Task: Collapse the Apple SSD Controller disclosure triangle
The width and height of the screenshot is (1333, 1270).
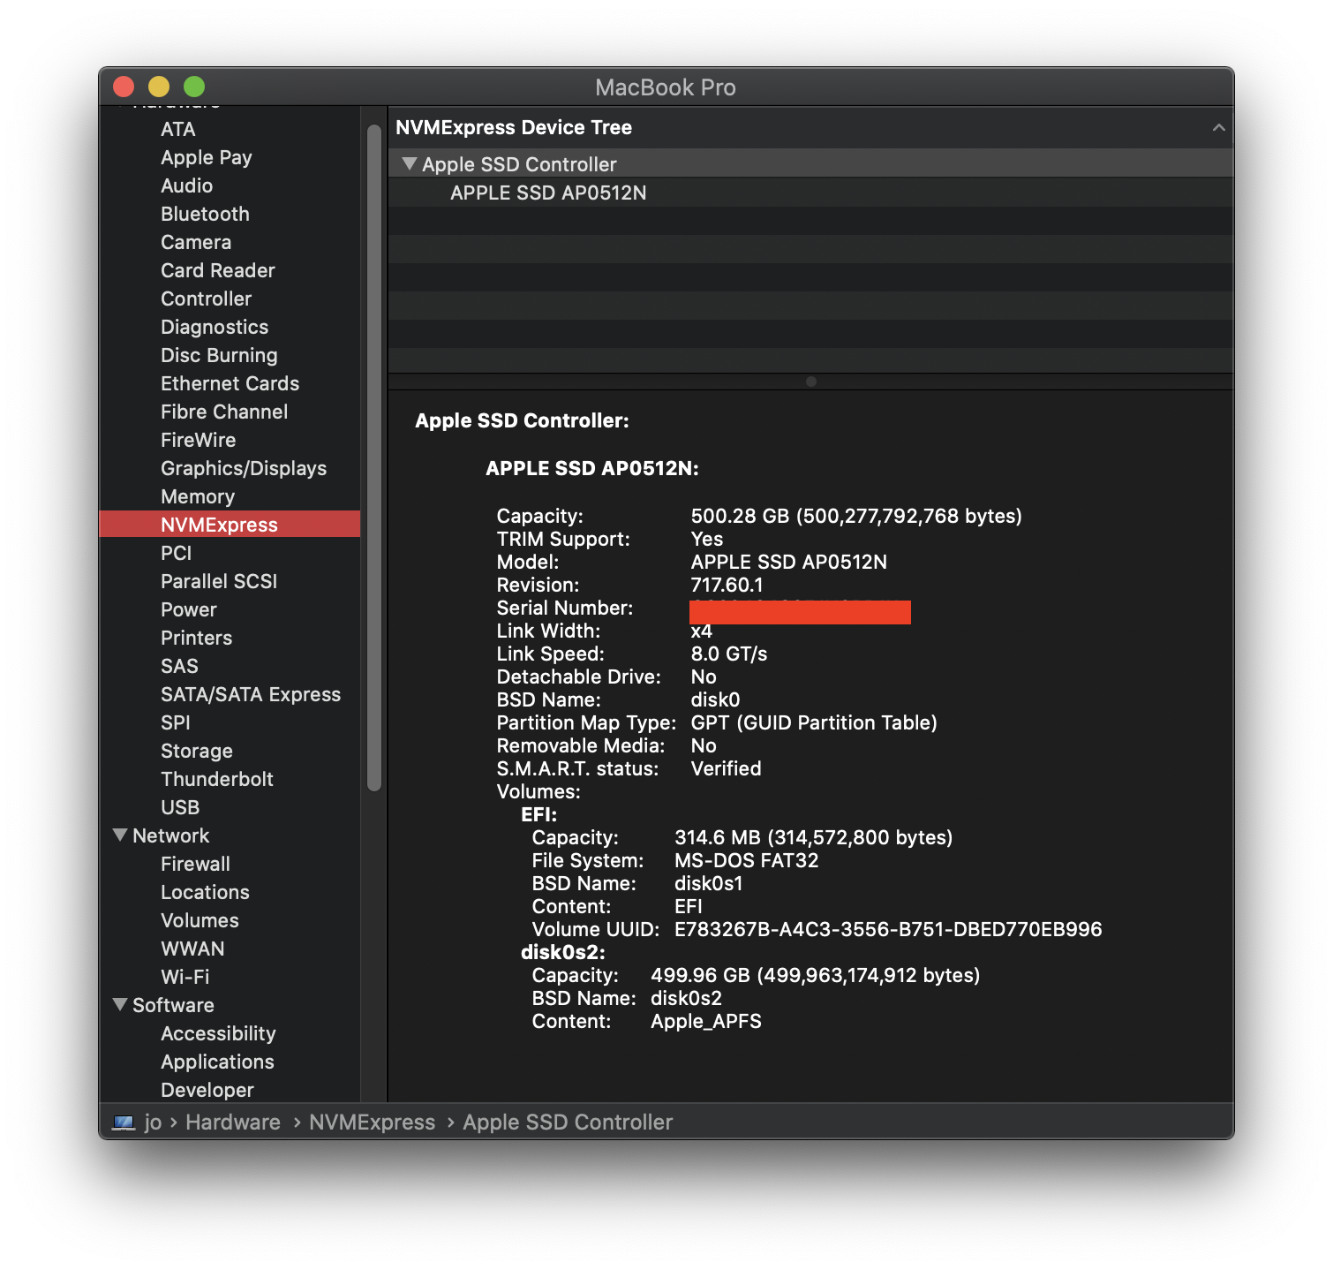Action: click(x=410, y=163)
